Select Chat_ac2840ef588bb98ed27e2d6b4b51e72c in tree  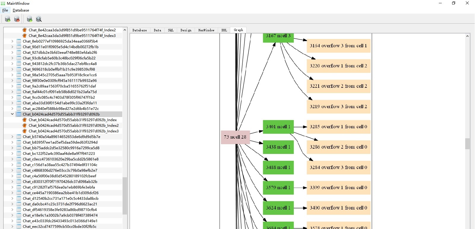[61, 108]
